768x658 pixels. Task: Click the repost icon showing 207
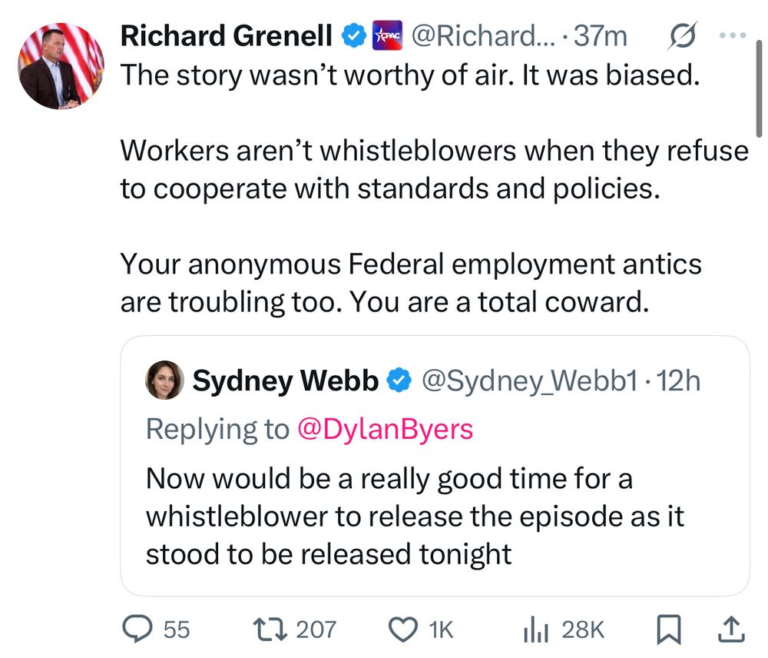point(269,629)
